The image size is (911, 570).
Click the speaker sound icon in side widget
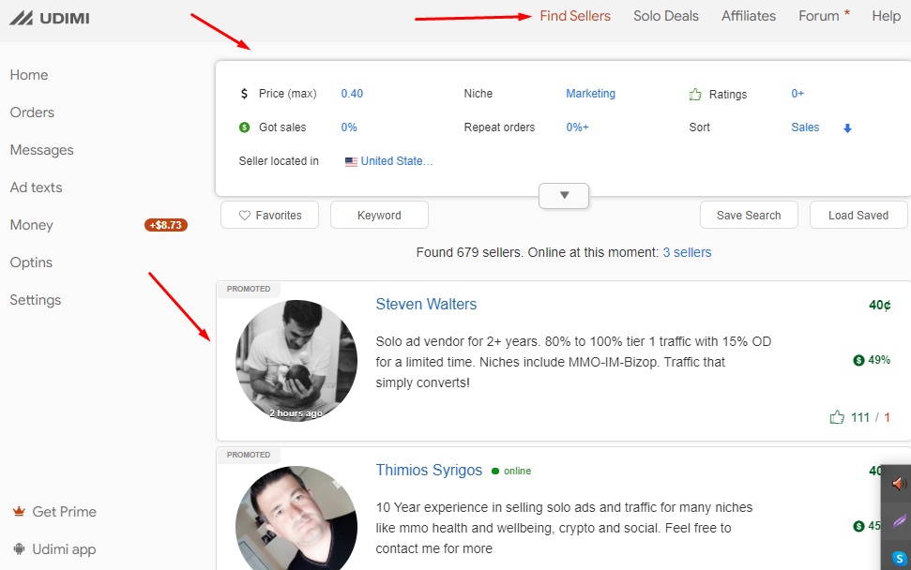pyautogui.click(x=899, y=483)
